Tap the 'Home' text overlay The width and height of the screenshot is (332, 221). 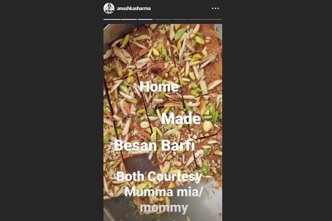[159, 87]
